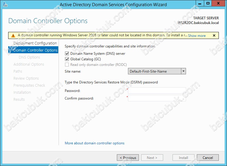The width and height of the screenshot is (227, 166).
Task: Focus the Confirm password field
Action: pos(157,98)
